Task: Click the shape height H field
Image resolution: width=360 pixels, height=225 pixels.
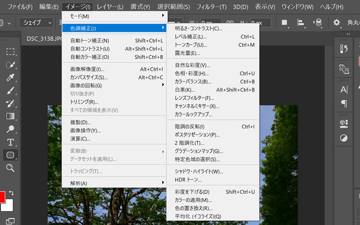Action: coord(261,22)
